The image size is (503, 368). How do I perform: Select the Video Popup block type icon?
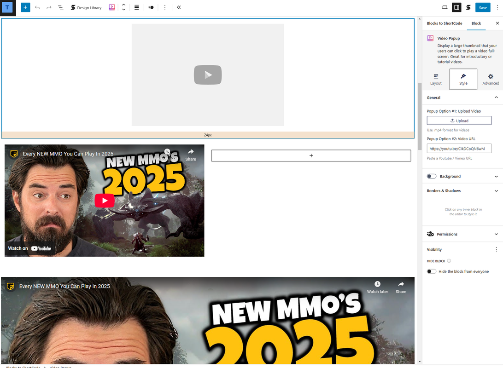(x=111, y=7)
